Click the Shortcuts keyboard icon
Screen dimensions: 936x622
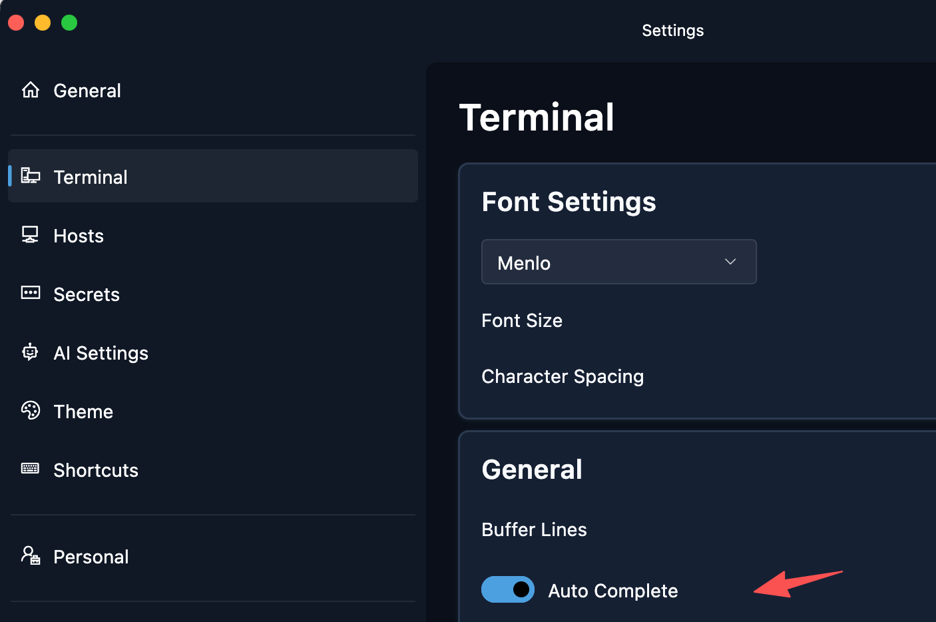31,469
